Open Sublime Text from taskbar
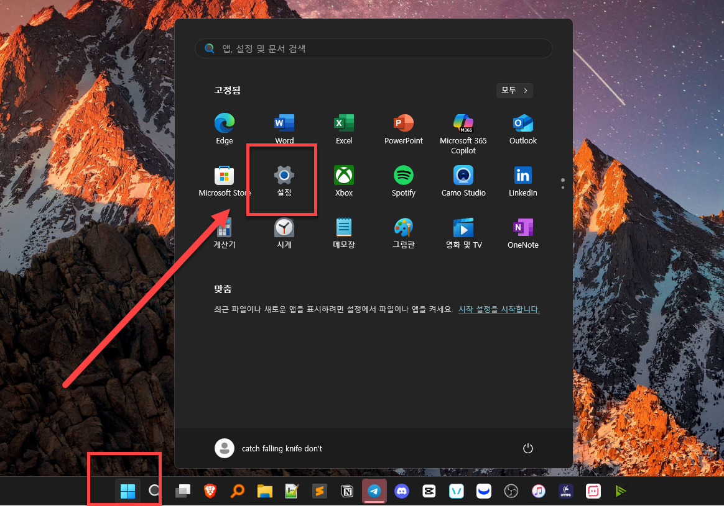 (x=319, y=491)
